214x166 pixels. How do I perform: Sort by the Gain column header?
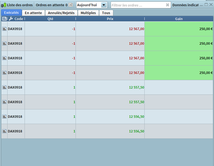(179, 19)
